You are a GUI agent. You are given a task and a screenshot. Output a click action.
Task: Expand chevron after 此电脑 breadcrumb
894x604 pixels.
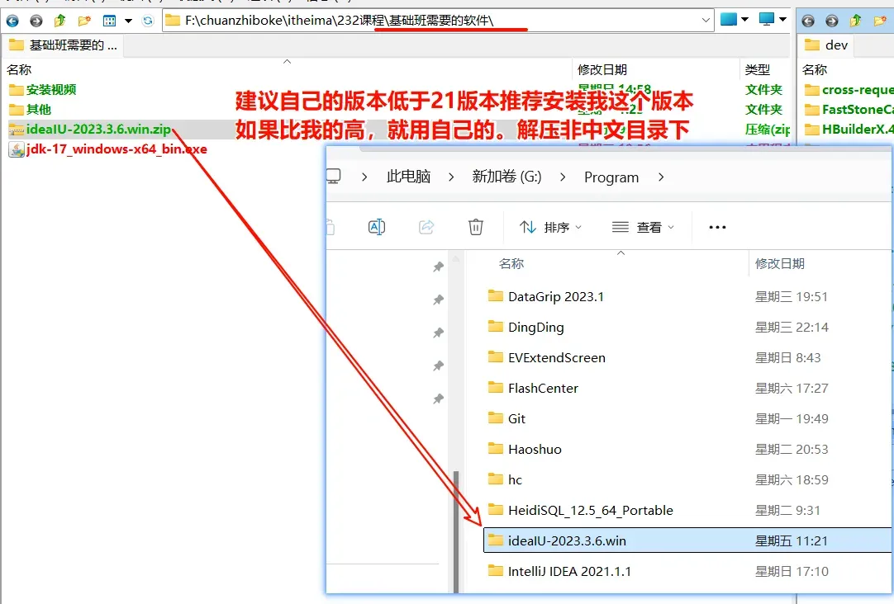coord(451,177)
